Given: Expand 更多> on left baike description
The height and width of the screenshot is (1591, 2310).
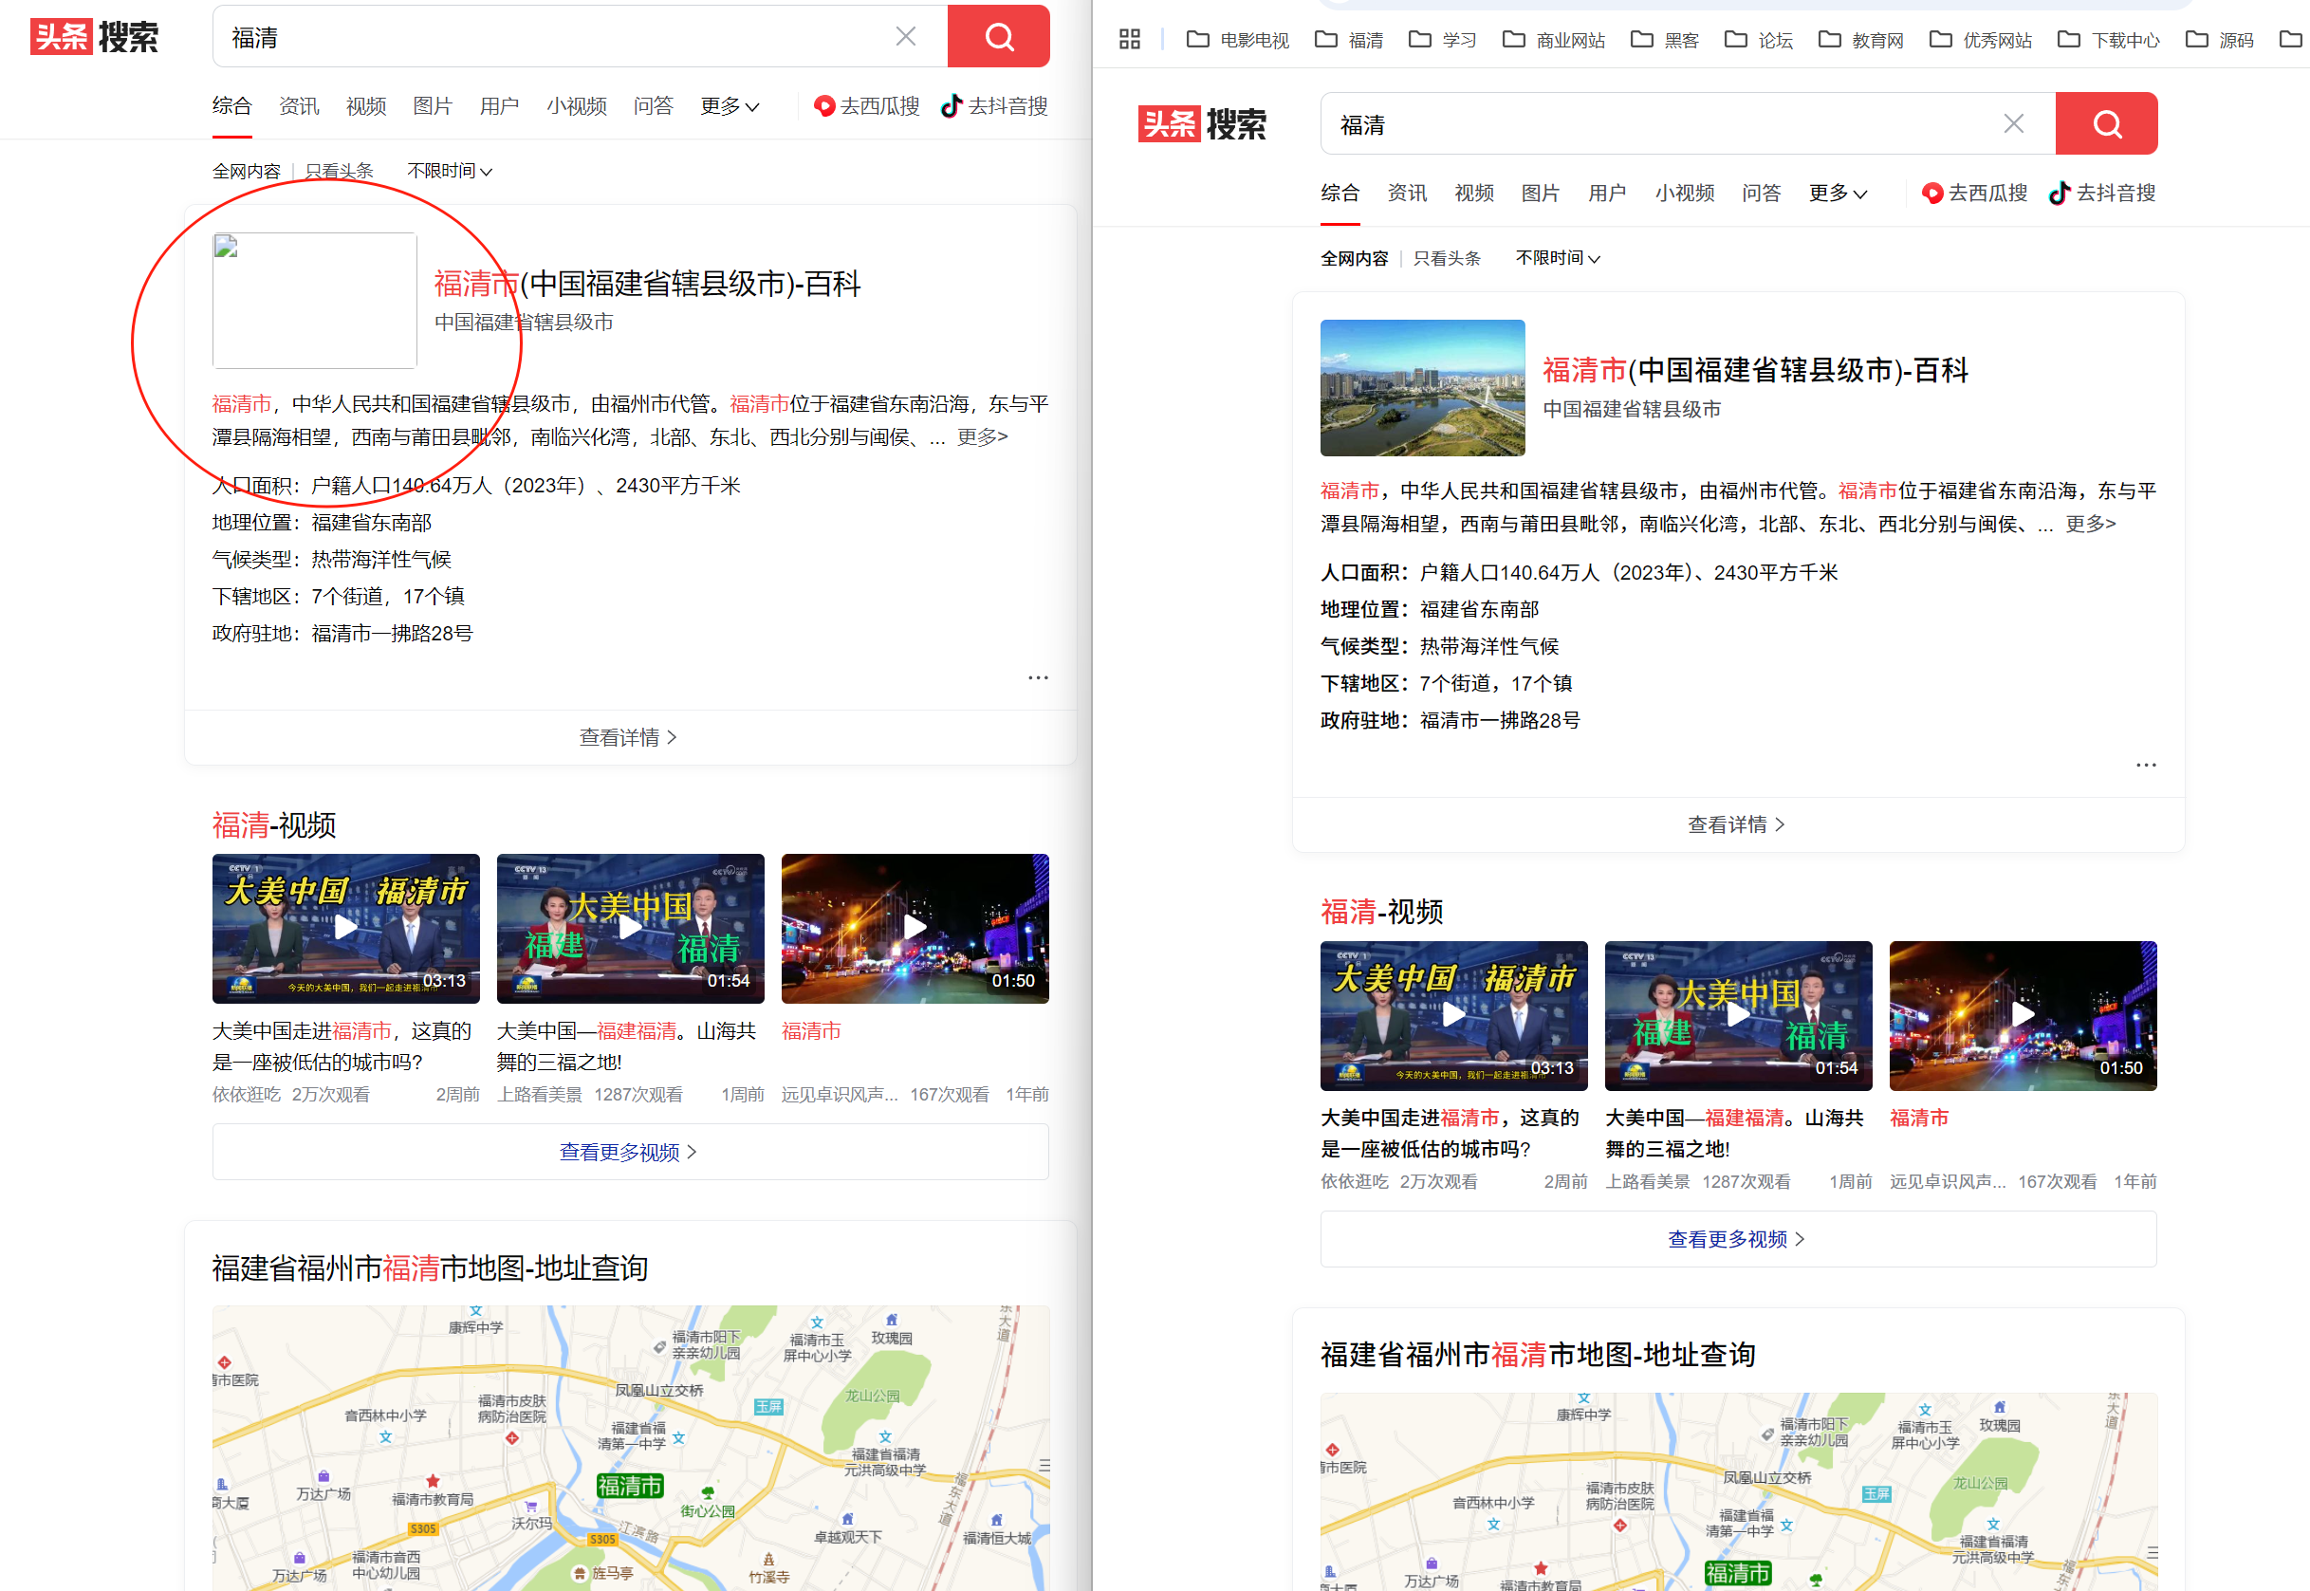Looking at the screenshot, I should click(982, 436).
